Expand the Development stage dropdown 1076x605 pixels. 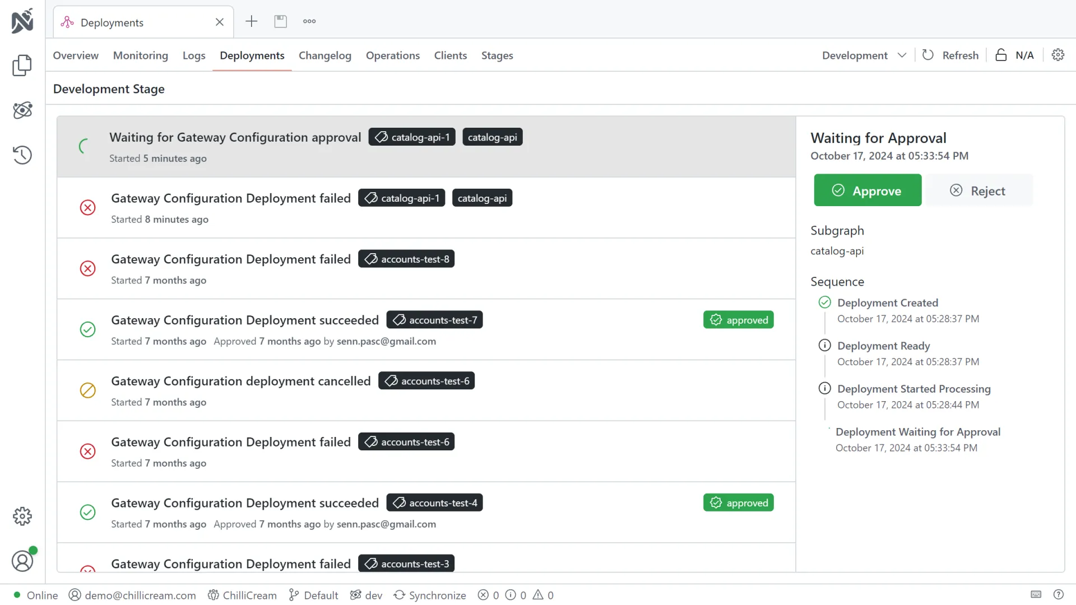point(864,55)
